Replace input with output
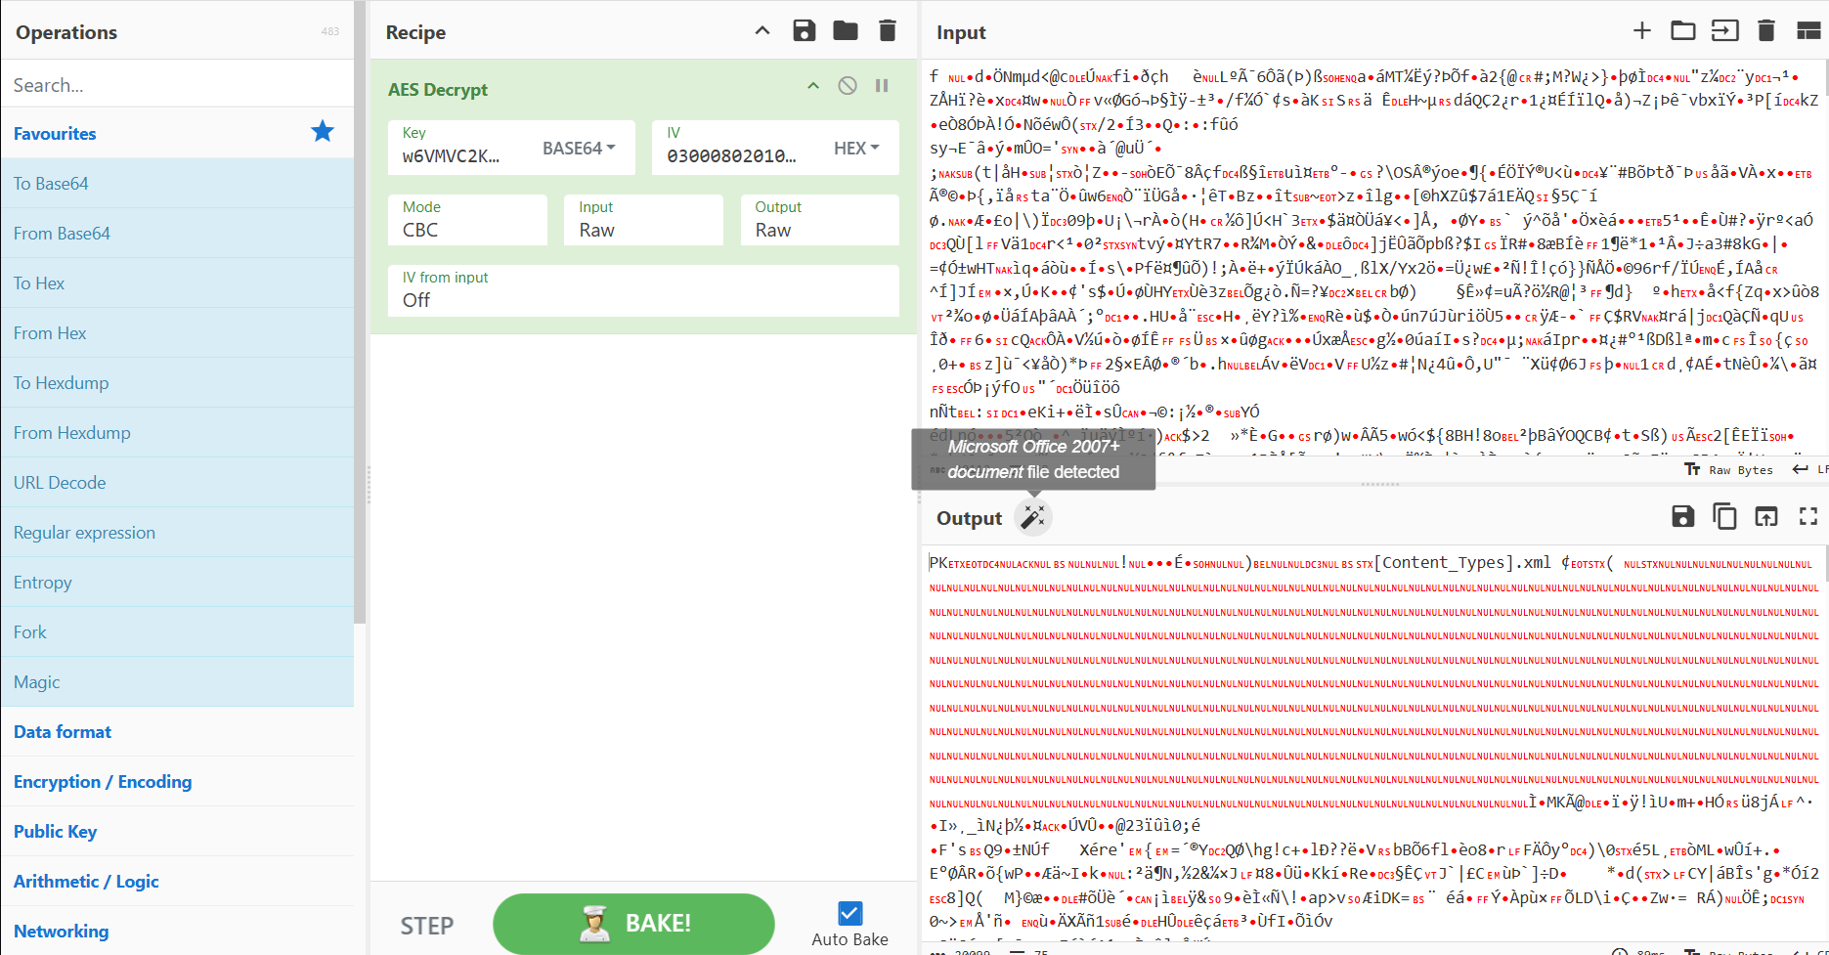This screenshot has height=955, width=1829. pos(1766,517)
